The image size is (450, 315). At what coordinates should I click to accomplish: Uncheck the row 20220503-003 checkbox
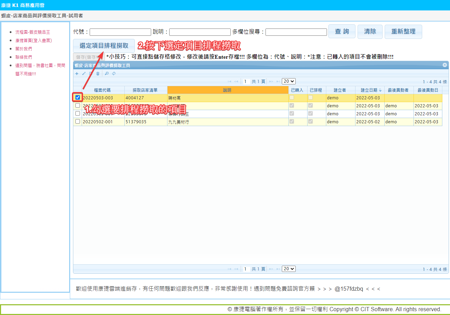tap(77, 98)
